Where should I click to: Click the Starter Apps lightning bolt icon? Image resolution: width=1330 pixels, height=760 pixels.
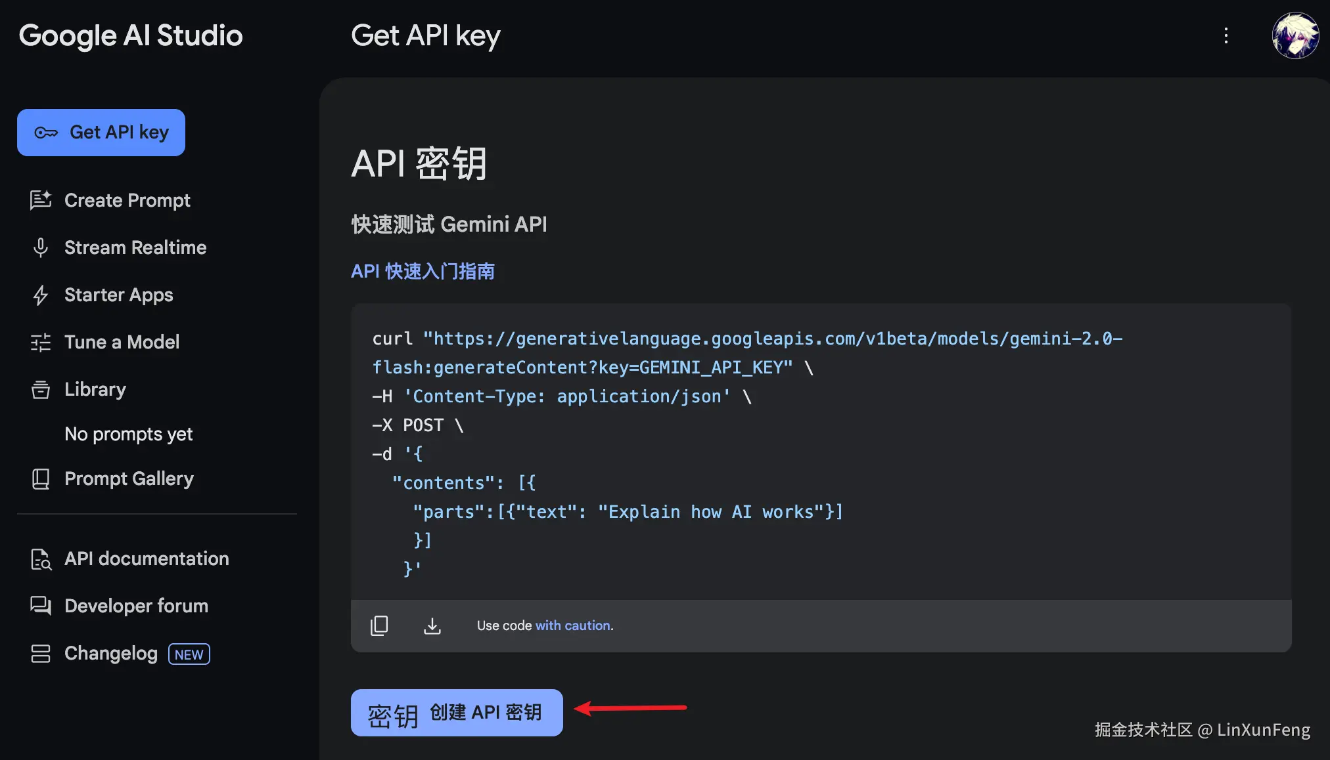coord(41,295)
